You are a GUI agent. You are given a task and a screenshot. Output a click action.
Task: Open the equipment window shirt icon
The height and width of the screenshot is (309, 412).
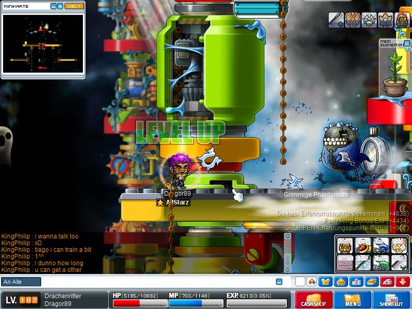(x=325, y=282)
